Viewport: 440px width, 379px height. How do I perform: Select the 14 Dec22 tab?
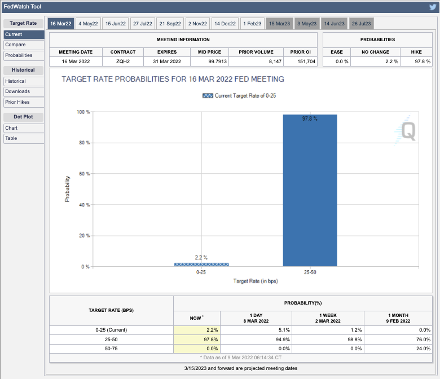point(225,24)
